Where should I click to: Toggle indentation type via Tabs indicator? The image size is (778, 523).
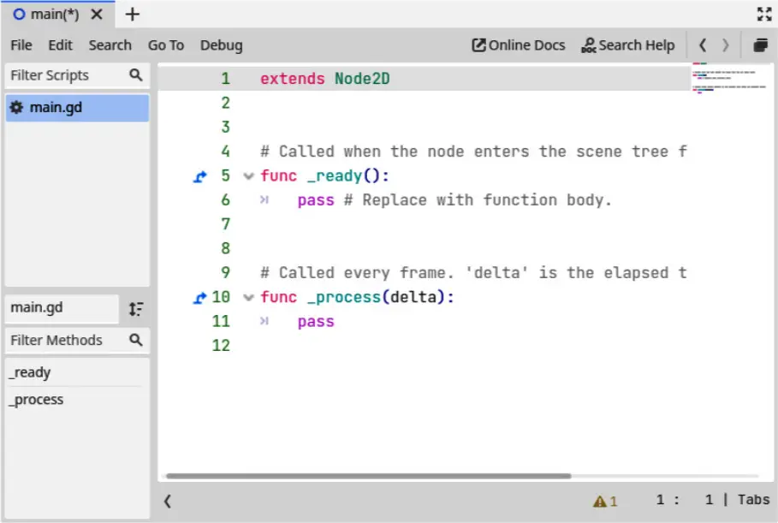pyautogui.click(x=753, y=500)
